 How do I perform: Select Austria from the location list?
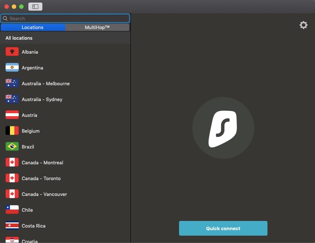[65, 115]
